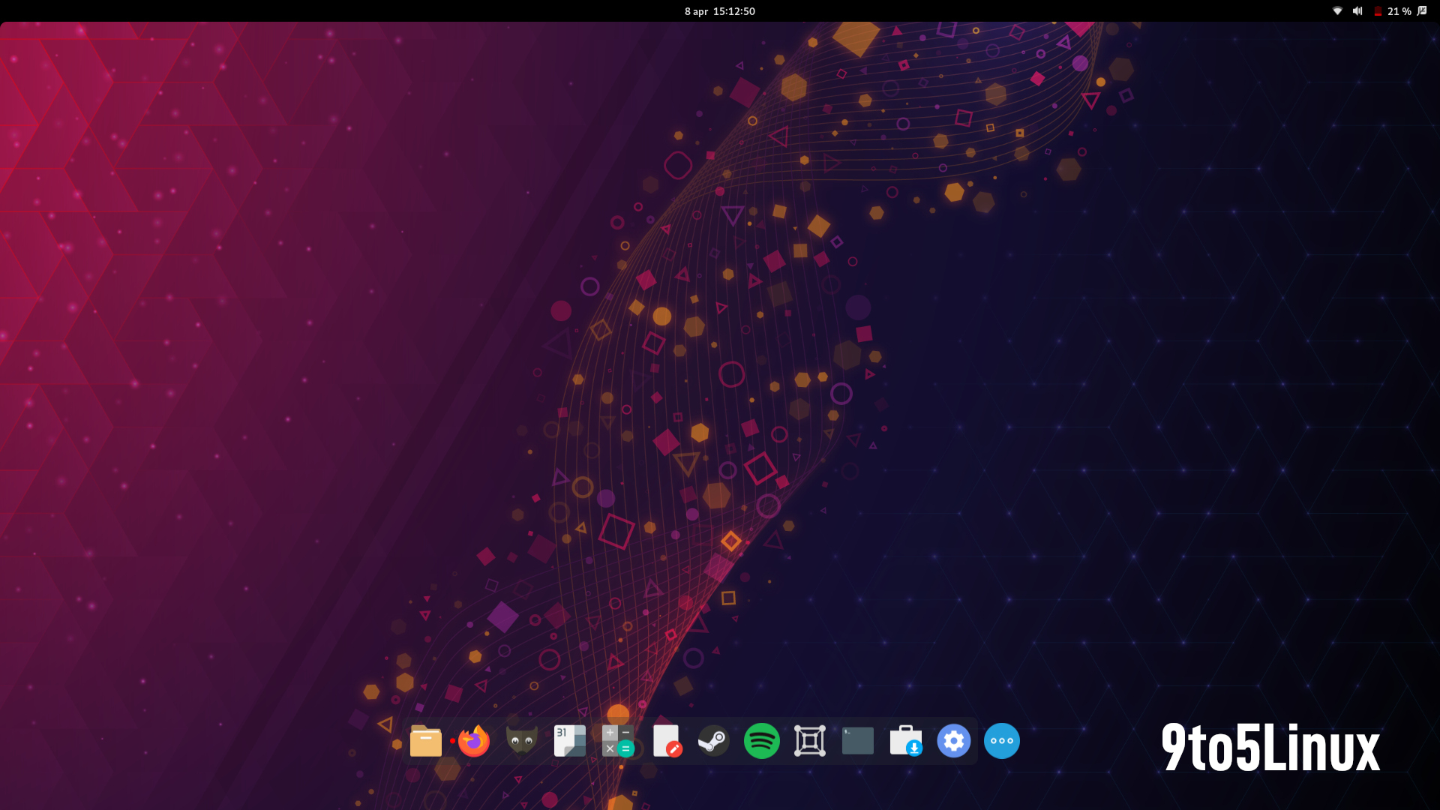1440x810 pixels.
Task: Click the notes tray icon in top bar
Action: click(1423, 11)
